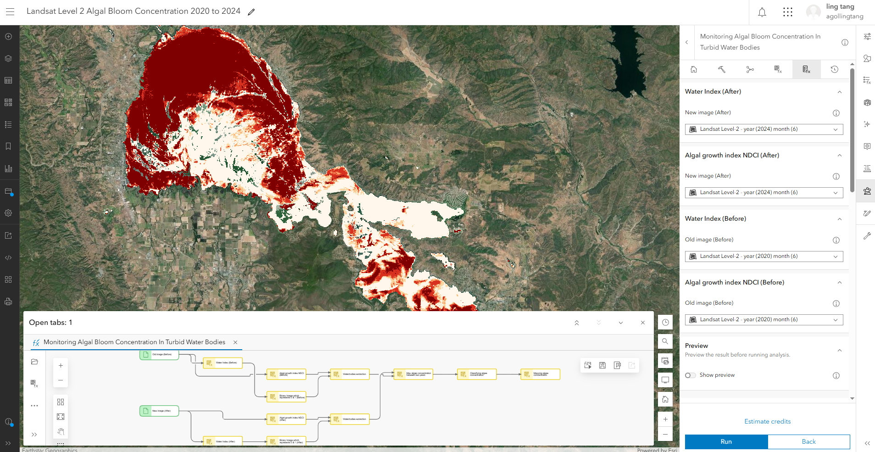The image size is (875, 452).
Task: Open the Bookmarks panel in left sidebar
Action: click(8, 146)
